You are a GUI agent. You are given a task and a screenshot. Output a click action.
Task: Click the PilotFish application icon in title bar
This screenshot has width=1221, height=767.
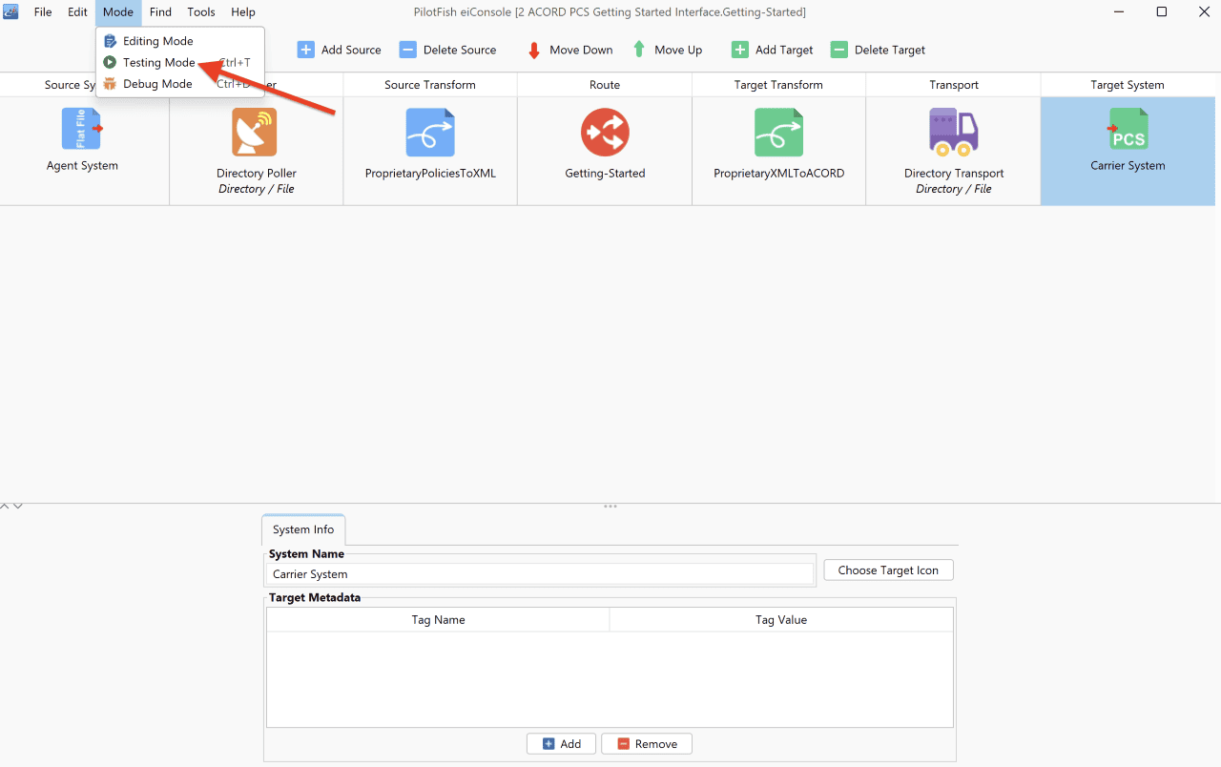point(11,12)
